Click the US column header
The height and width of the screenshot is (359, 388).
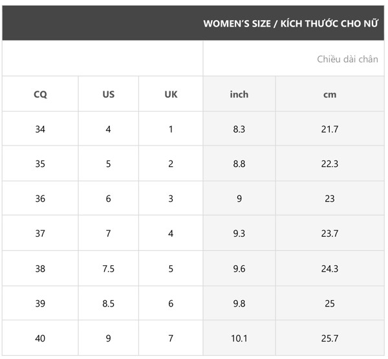pyautogui.click(x=108, y=94)
